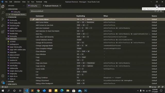Open Firefox from the taskbar
The height and width of the screenshot is (93, 165).
[44, 91]
